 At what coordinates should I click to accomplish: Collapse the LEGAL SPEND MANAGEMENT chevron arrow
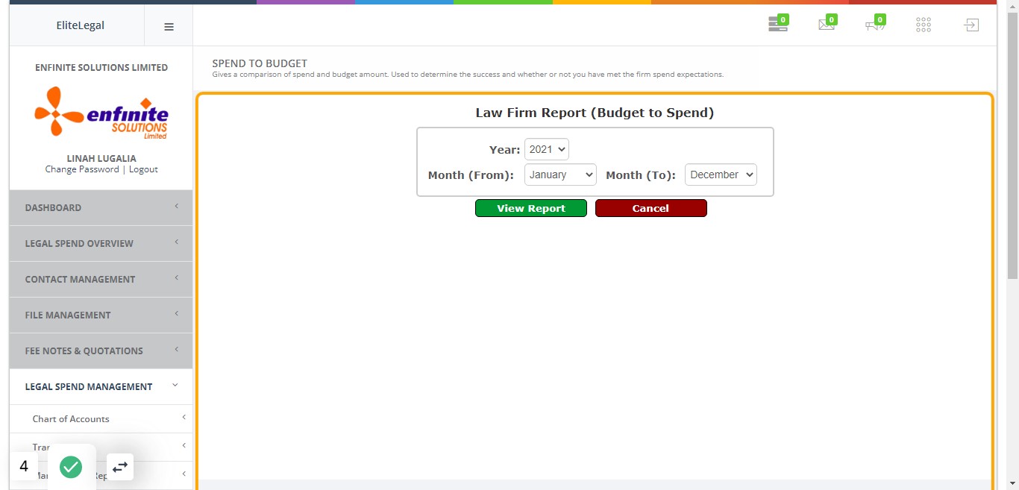coord(175,386)
